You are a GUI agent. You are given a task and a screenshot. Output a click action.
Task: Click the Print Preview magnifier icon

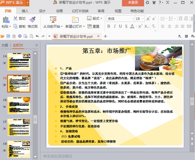tap(32, 36)
